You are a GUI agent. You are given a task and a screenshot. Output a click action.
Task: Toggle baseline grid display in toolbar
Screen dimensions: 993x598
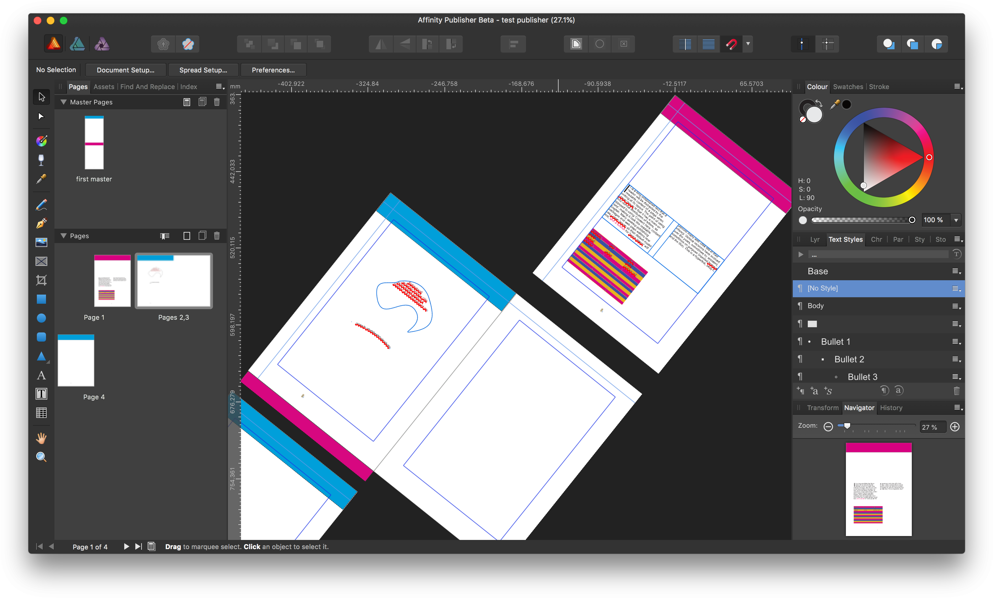(x=708, y=44)
